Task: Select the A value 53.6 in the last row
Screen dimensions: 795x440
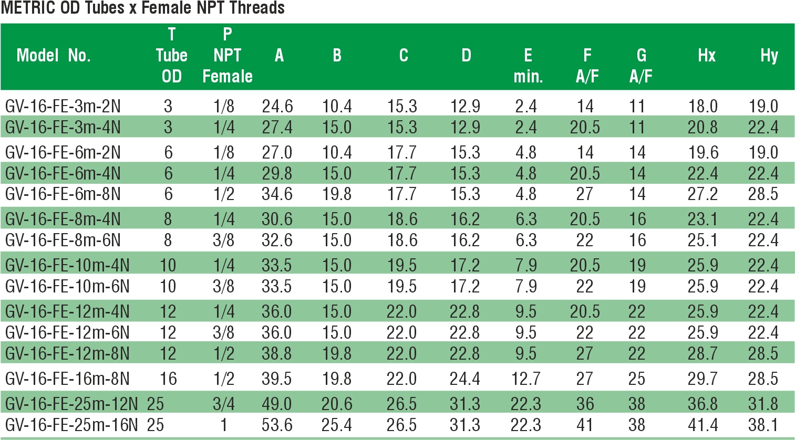Action: [277, 425]
